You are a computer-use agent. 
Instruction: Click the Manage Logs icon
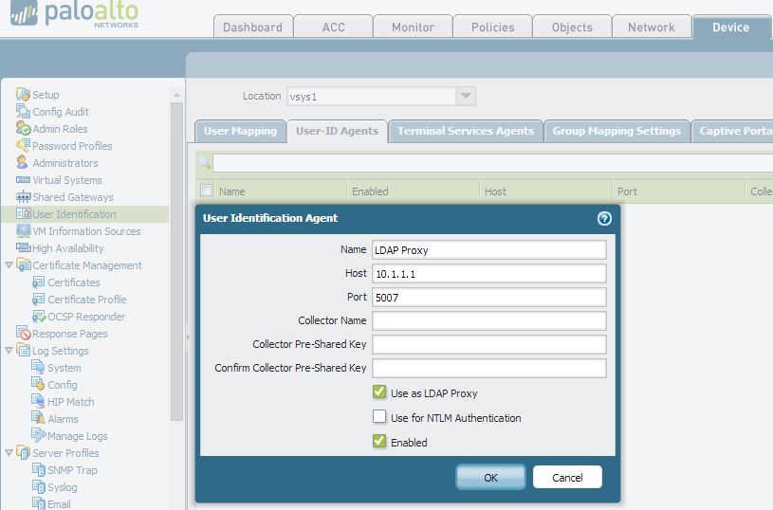[x=39, y=435]
